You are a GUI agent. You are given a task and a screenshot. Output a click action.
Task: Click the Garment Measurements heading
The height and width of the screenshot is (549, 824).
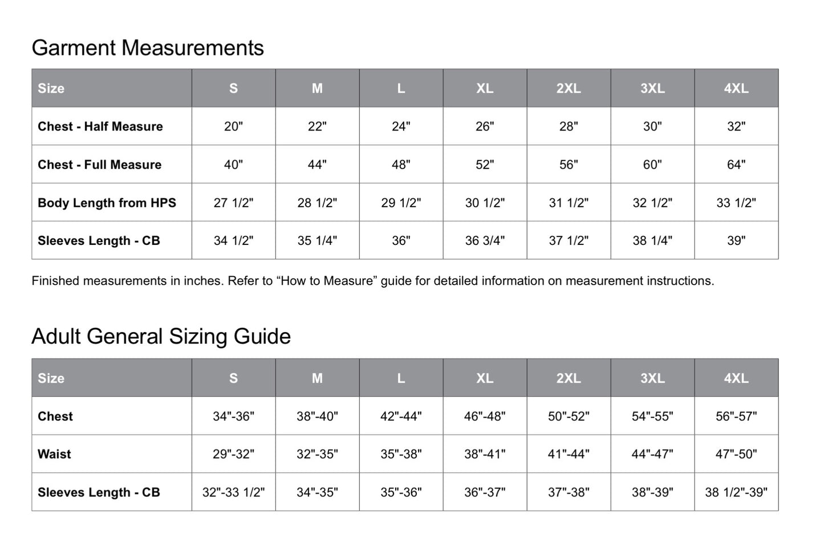[148, 48]
